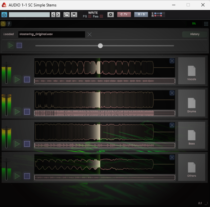210x207 pixels.
Task: Toggle the M / S button
Action: pyautogui.click(x=141, y=14)
